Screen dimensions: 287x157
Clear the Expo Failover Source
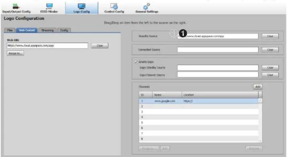pyautogui.click(x=270, y=75)
